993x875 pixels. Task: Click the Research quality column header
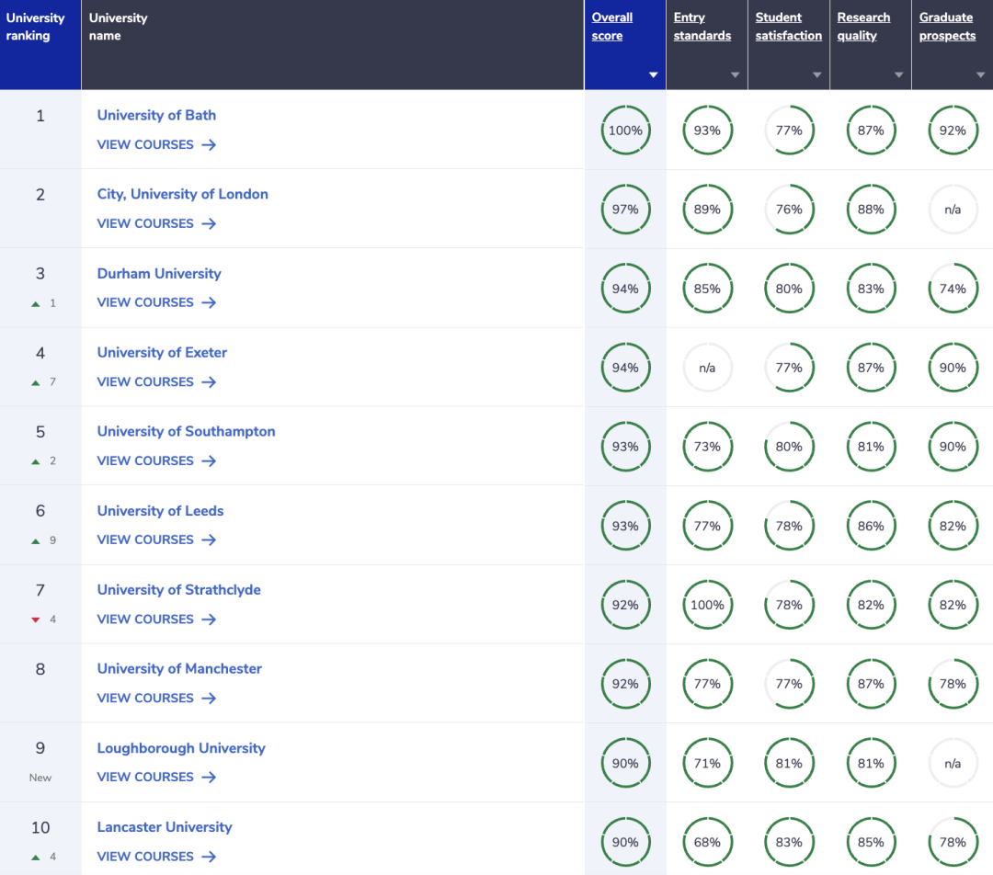(863, 27)
